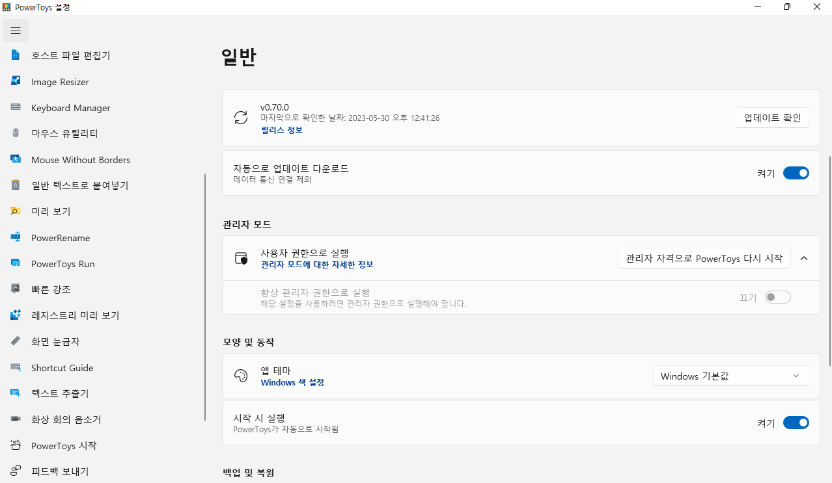Open the hamburger navigation menu
Screen dimensions: 832x483
[16, 31]
